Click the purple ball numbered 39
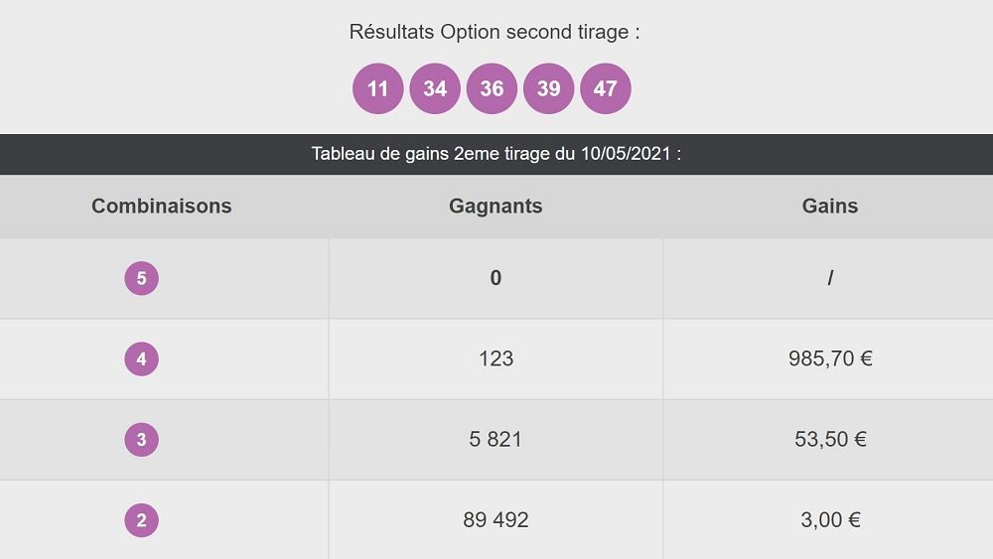This screenshot has width=993, height=559. click(549, 89)
